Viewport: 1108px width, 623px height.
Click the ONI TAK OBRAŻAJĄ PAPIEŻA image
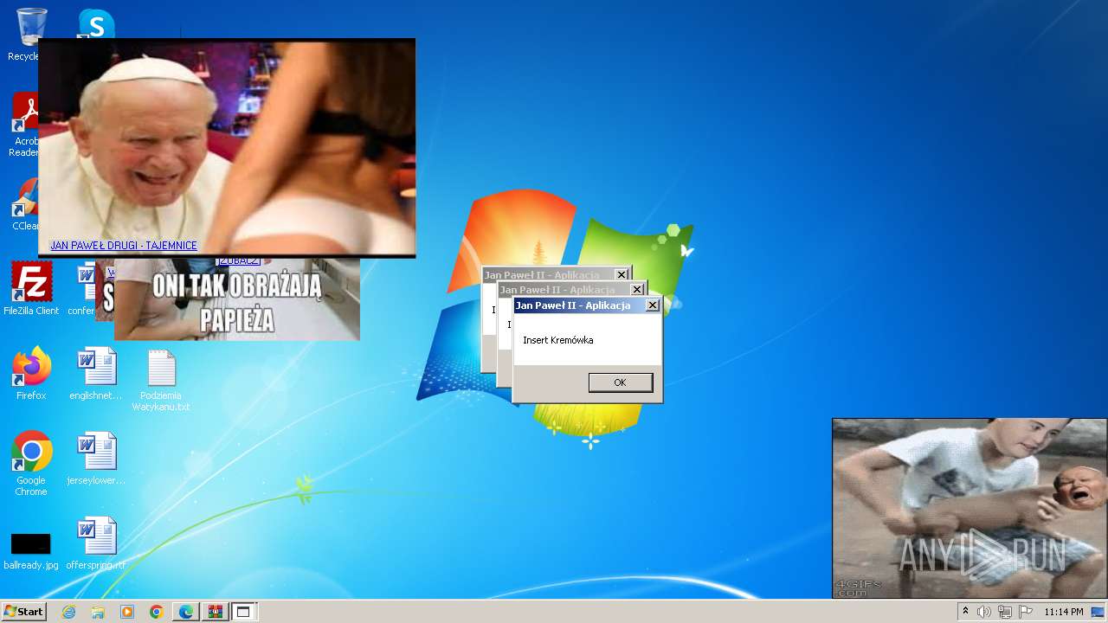pyautogui.click(x=236, y=299)
